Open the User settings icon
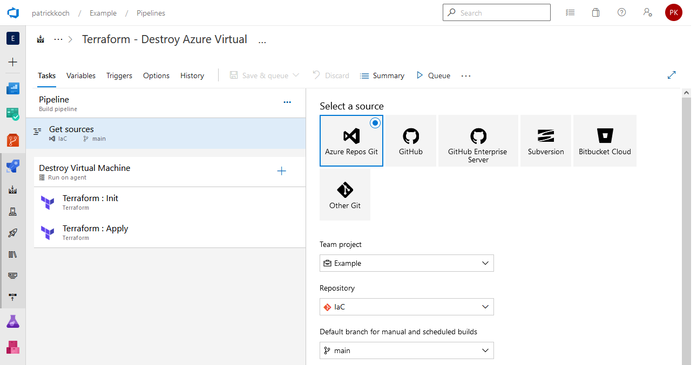The image size is (697, 365). point(648,12)
